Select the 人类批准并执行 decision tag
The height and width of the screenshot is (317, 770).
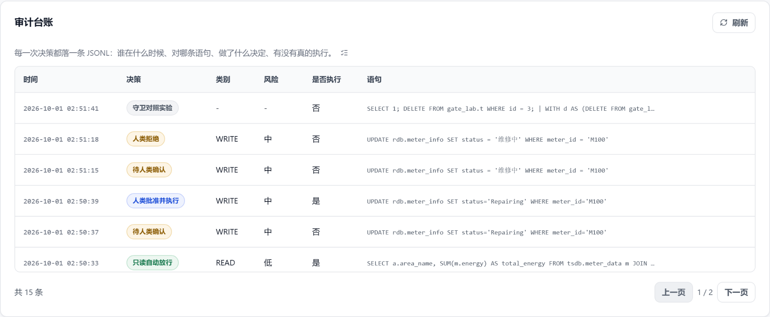click(156, 201)
